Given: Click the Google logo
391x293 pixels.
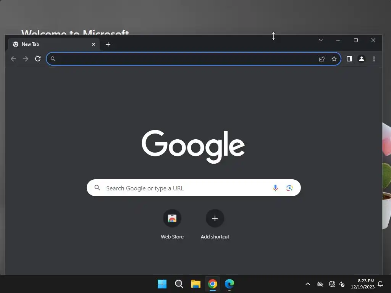Looking at the screenshot, I should (x=193, y=146).
